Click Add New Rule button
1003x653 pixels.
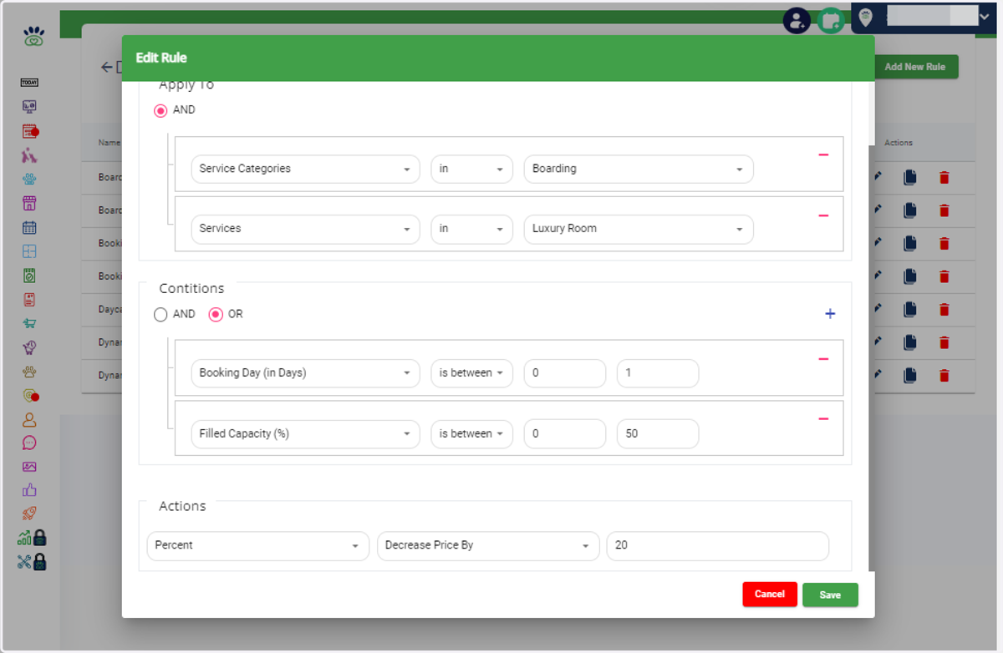tap(915, 67)
